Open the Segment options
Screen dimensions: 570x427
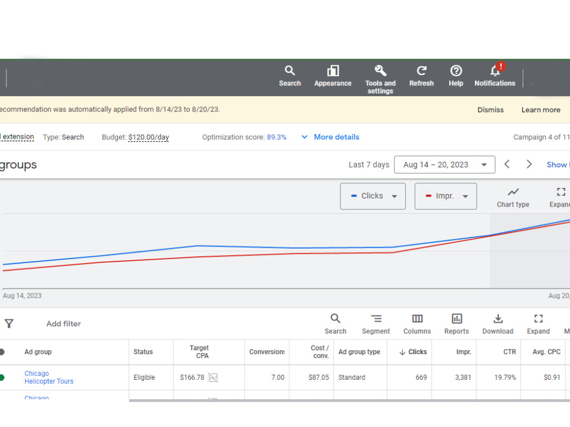[376, 325]
